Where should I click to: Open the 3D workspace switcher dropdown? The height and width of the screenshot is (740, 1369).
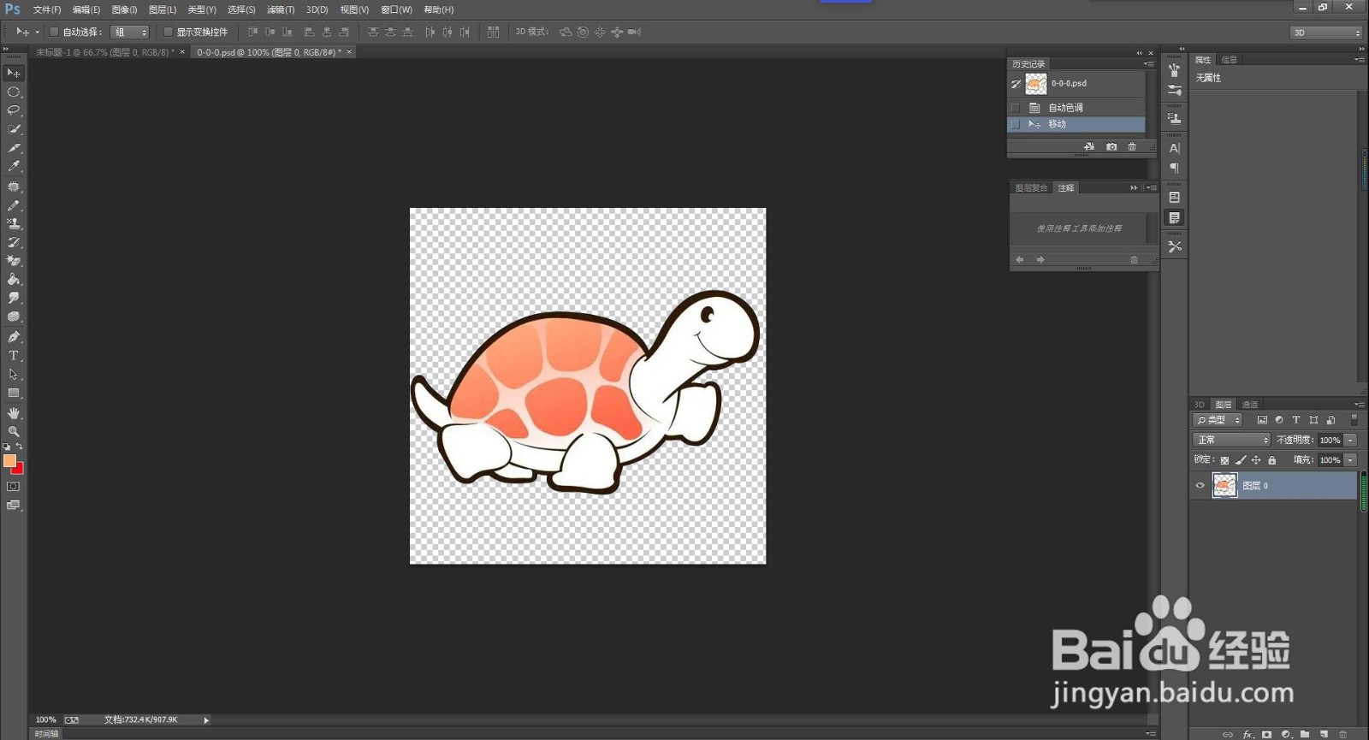[1325, 33]
